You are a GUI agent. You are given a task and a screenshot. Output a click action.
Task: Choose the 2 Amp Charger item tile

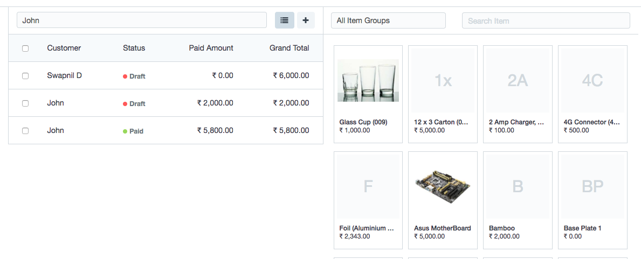pos(518,94)
